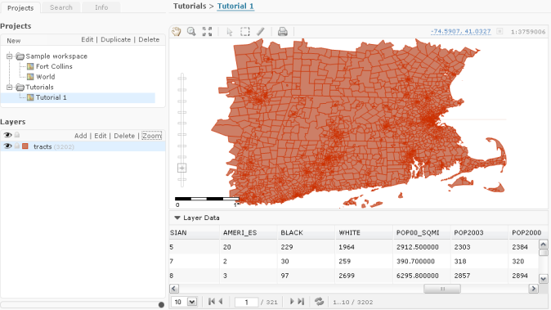The width and height of the screenshot is (551, 310).
Task: Activate the Zoom magnifier tool
Action: 191,32
